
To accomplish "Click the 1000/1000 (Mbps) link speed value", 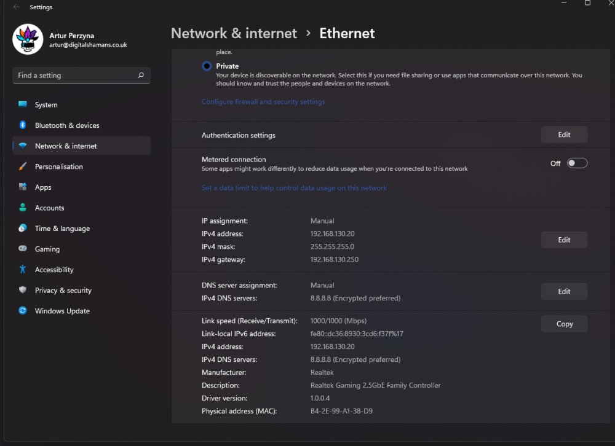I will coord(338,321).
